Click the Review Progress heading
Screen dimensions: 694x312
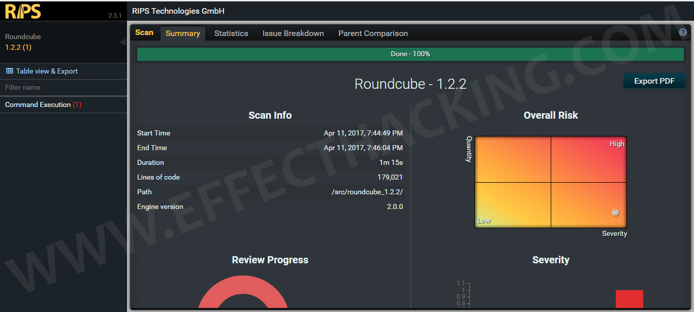[270, 260]
